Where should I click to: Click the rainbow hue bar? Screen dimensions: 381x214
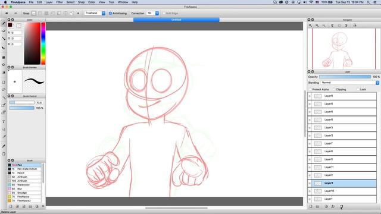click(43, 43)
